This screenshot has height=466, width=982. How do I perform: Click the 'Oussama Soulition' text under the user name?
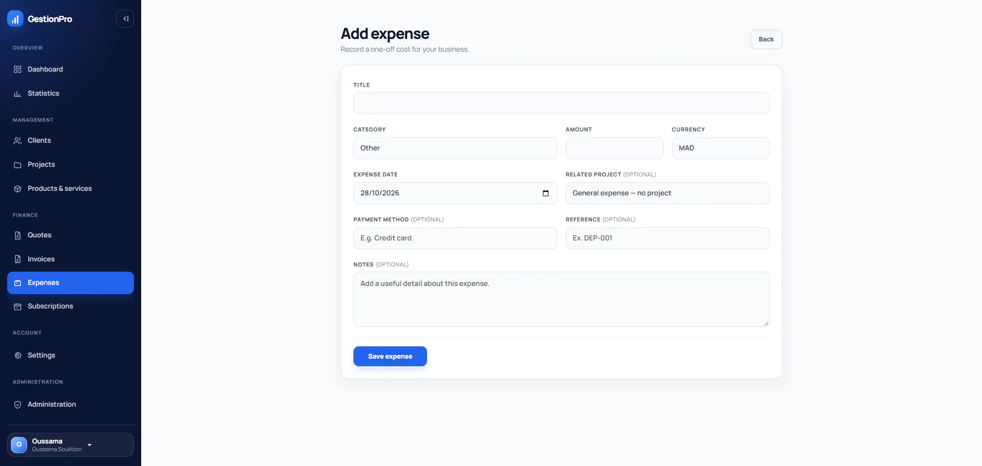pyautogui.click(x=57, y=450)
